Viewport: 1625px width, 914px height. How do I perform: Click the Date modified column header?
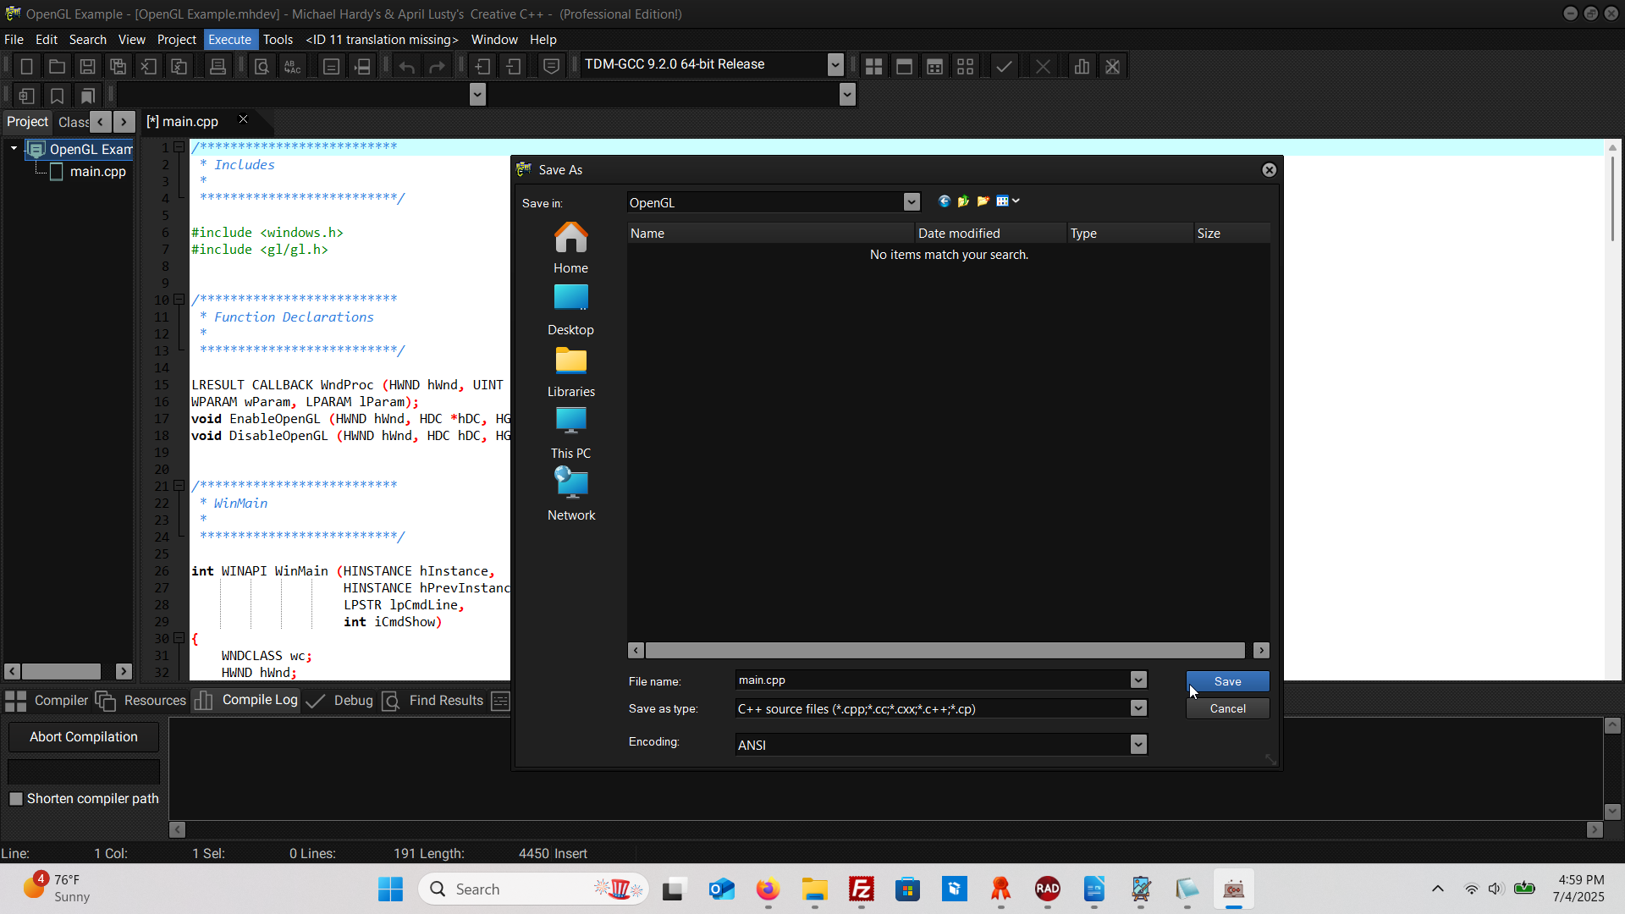point(990,234)
